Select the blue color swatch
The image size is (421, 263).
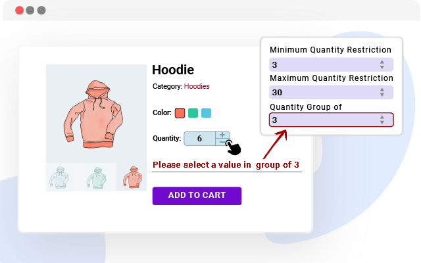click(206, 112)
